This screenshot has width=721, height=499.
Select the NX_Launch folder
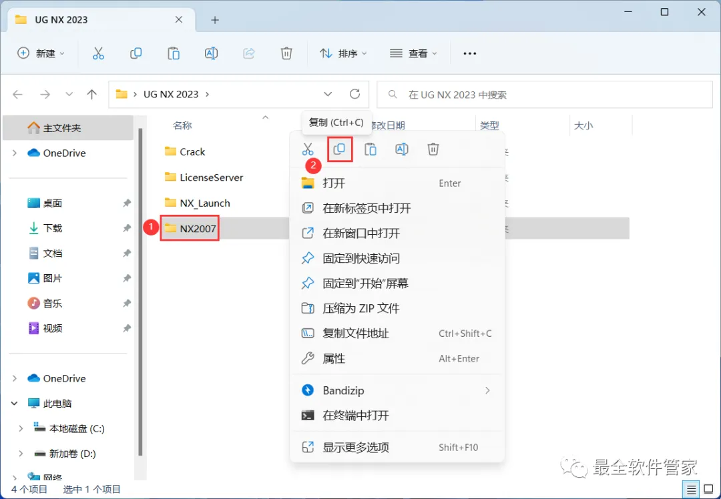[197, 203]
